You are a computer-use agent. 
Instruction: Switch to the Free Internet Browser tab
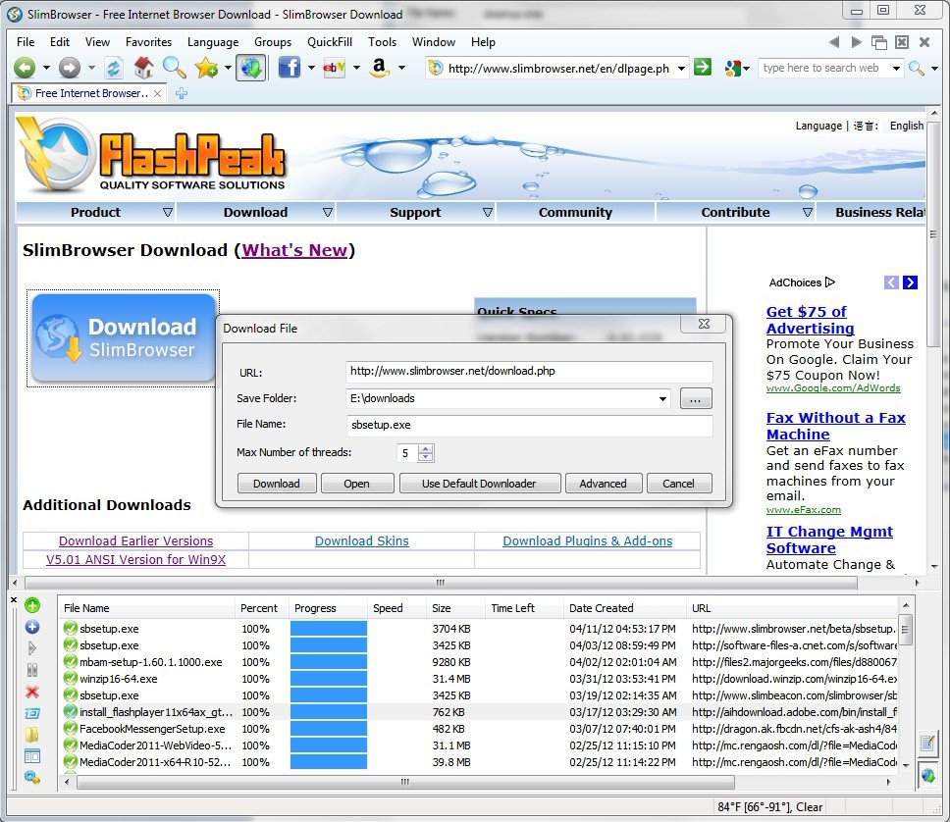click(83, 93)
